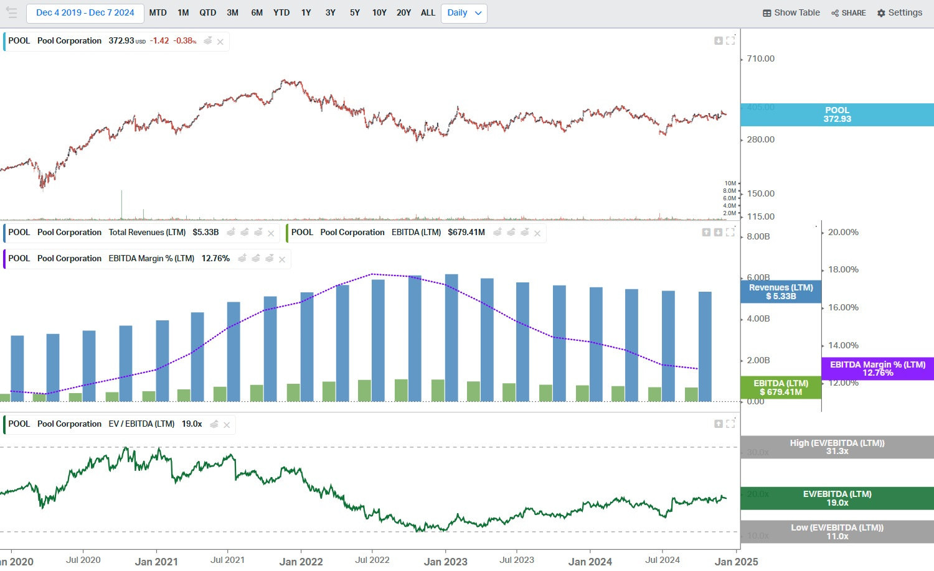Select the MTD time range

[158, 13]
